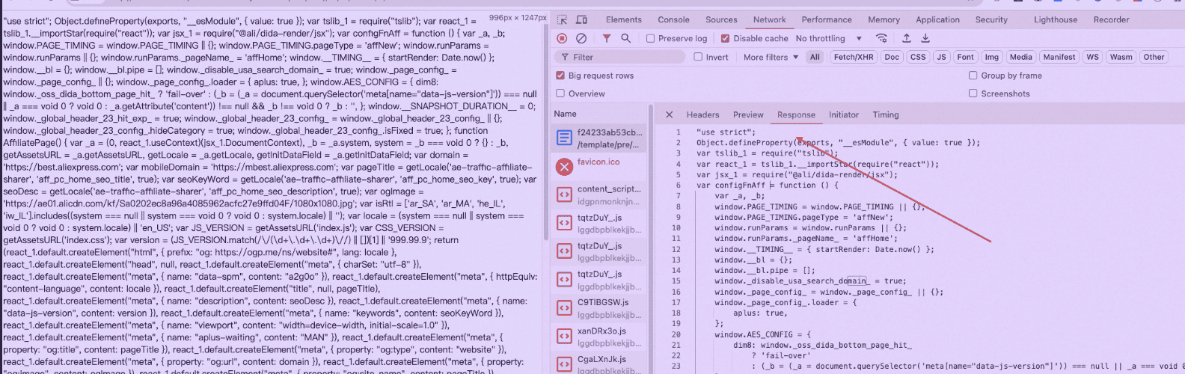This screenshot has width=1185, height=374.
Task: Open network conditions wifi icon
Action: [881, 38]
